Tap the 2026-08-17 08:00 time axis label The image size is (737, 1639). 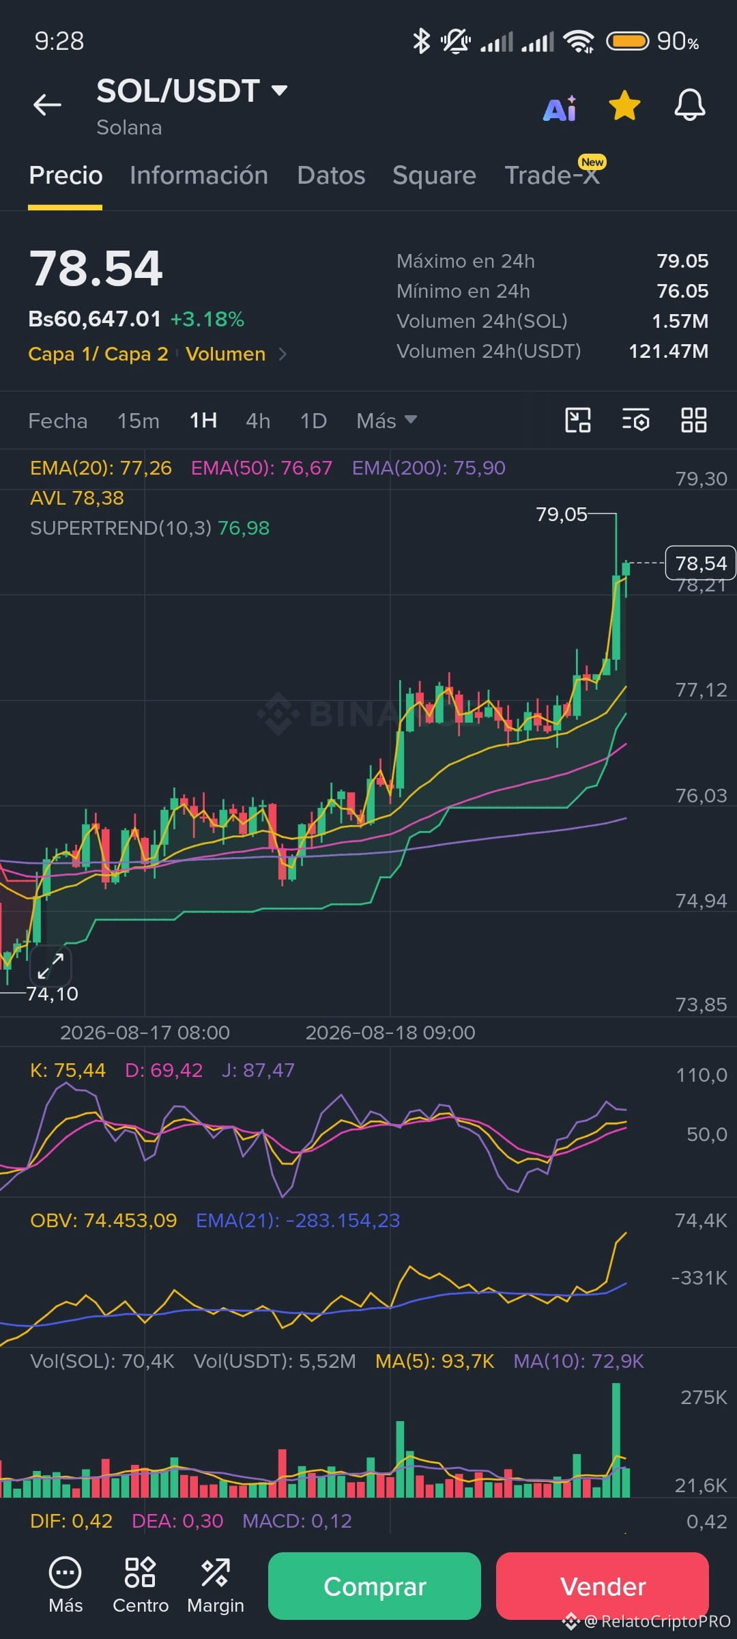[x=145, y=1032]
